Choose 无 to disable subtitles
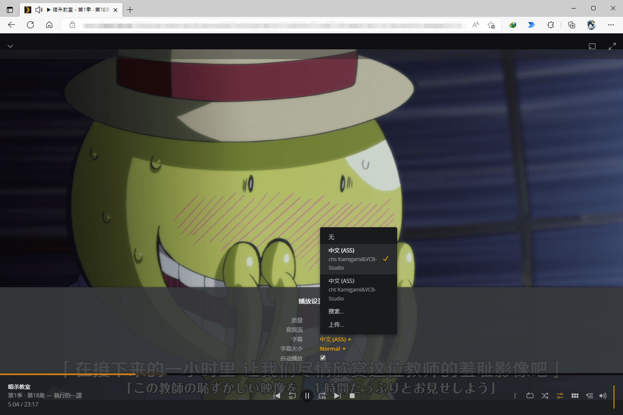623x415 pixels. pyautogui.click(x=331, y=236)
